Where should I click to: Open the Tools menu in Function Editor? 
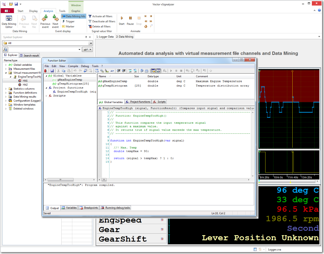coord(95,66)
